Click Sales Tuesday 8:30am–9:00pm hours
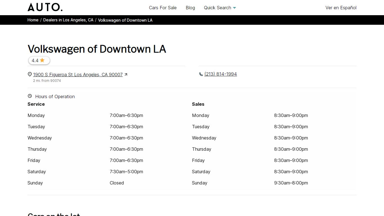384x216 pixels. (291, 127)
